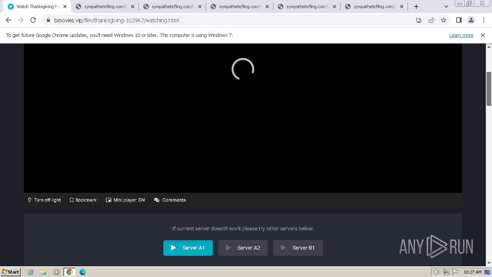Open Windows Media Player taskbar icon
The width and height of the screenshot is (492, 277).
coord(57,272)
